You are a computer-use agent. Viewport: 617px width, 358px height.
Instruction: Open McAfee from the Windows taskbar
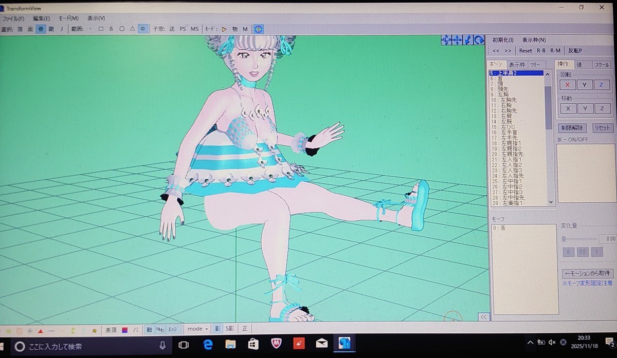point(276,344)
